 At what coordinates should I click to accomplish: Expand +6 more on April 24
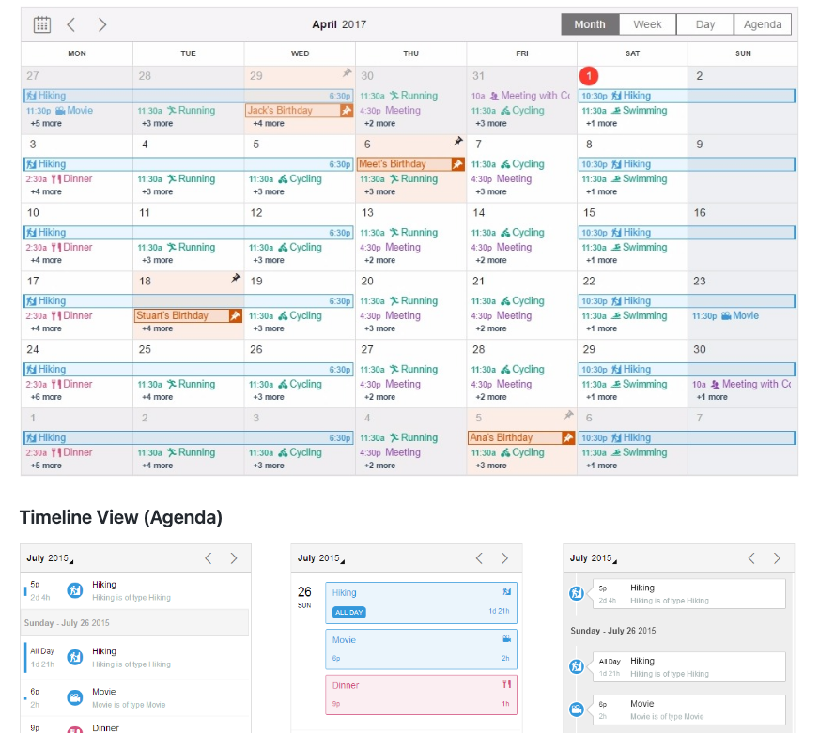click(x=46, y=397)
